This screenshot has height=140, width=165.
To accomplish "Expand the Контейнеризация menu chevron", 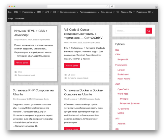I will tap(77, 12).
